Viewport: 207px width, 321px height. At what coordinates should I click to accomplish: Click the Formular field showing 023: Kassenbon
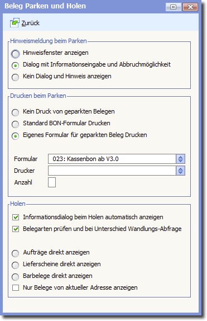pos(112,159)
